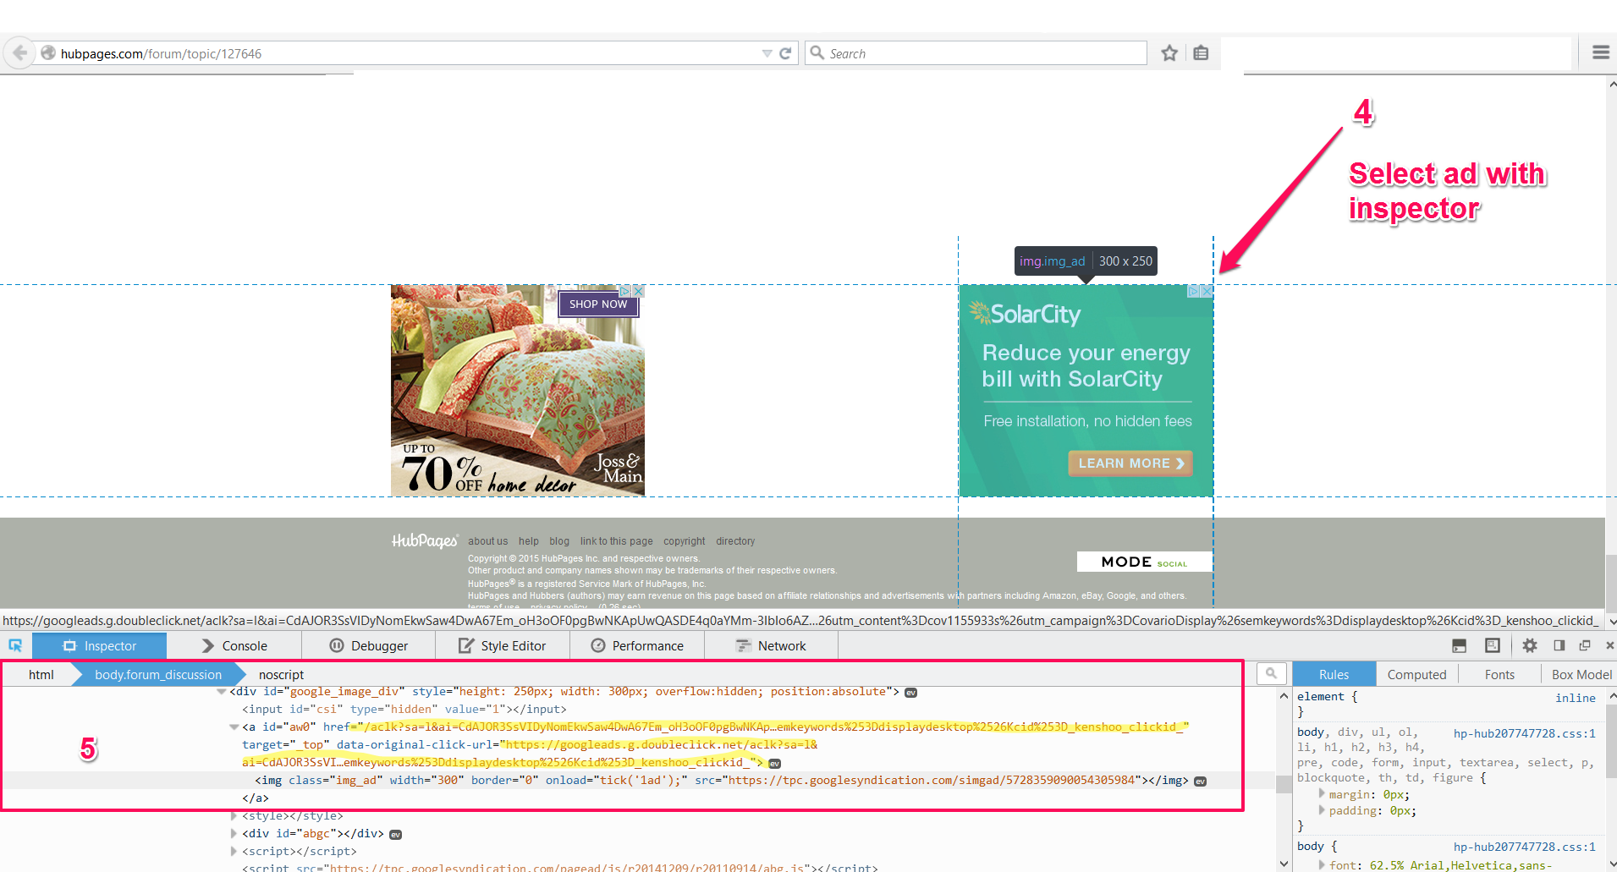Detach developer tools into separate window
Viewport: 1617px width, 872px height.
1585,645
